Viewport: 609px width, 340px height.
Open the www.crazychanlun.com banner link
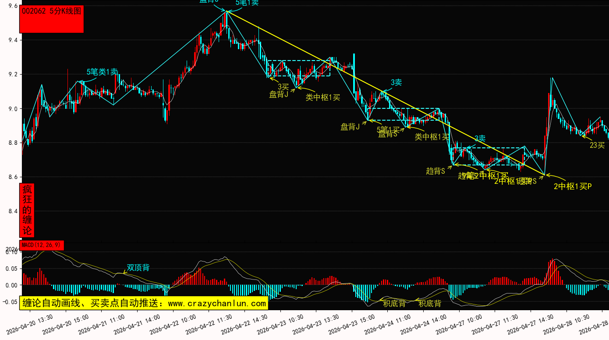[144, 303]
